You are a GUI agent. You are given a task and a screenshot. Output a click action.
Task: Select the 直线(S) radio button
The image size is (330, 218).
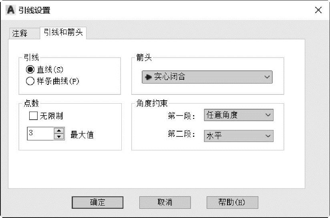(30, 69)
